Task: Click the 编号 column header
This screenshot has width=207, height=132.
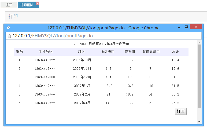Action: point(20,52)
